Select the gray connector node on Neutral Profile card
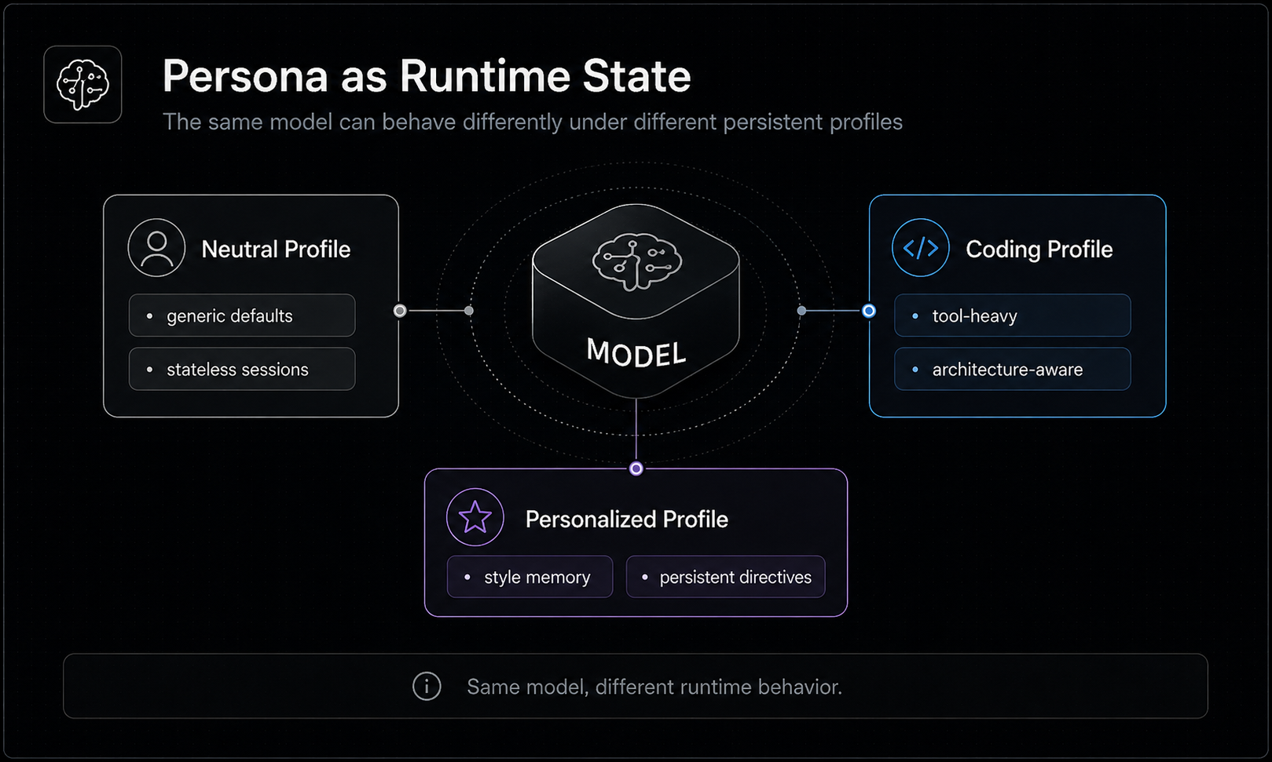The width and height of the screenshot is (1272, 762). coord(400,311)
